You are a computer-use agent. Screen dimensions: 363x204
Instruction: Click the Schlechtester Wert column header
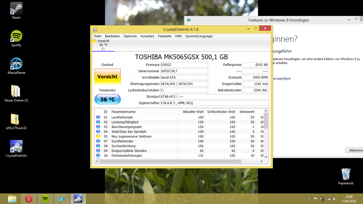[x=221, y=112]
